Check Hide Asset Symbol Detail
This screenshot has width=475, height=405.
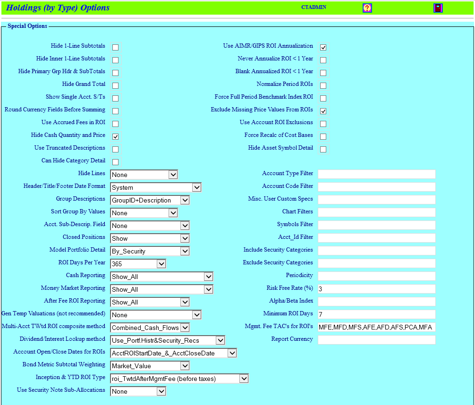(x=323, y=149)
